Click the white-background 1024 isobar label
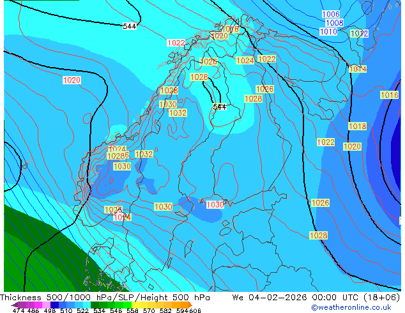Image resolution: width=405 pixels, height=313 pixels. tap(122, 217)
